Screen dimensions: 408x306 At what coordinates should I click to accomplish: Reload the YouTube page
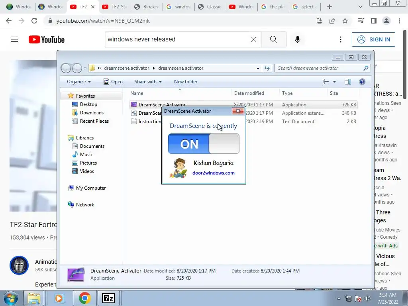point(34,21)
